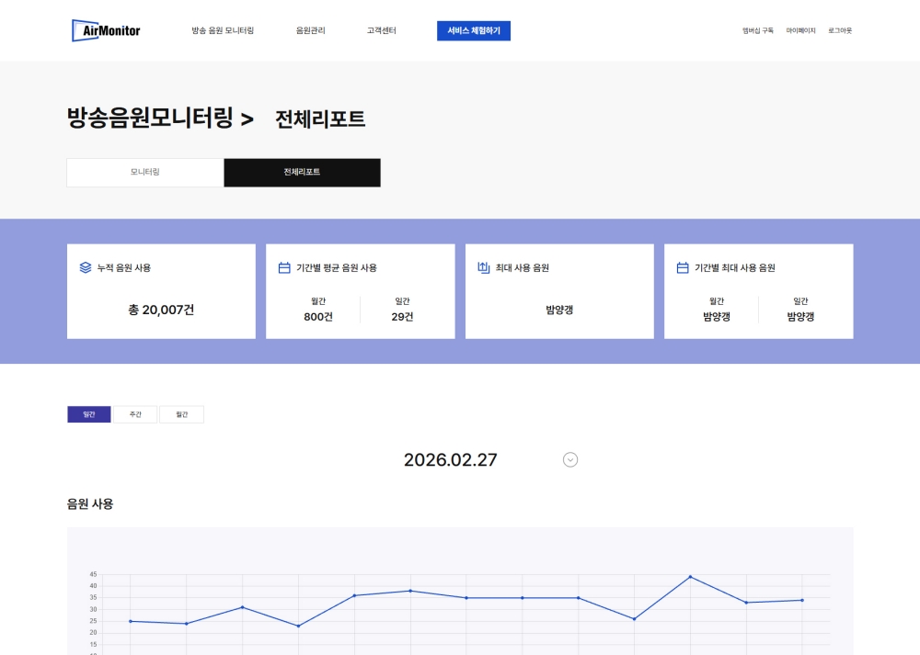
Task: Switch the chart to 월간 view
Action: tap(181, 414)
